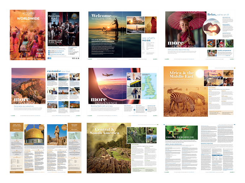Click the Facebook icon on Passion Play page
Image resolution: width=245 pixels, height=183 pixels.
(48, 58)
